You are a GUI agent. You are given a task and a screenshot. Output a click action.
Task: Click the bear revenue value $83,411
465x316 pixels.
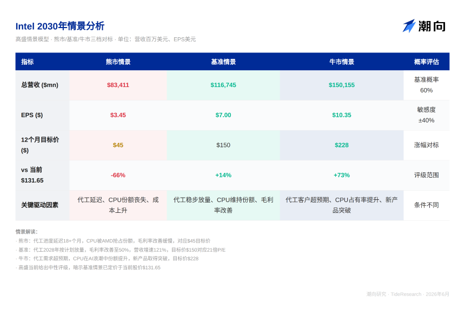click(x=118, y=85)
